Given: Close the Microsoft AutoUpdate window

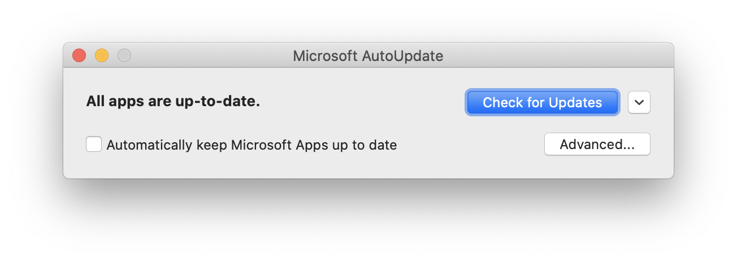Looking at the screenshot, I should (79, 55).
